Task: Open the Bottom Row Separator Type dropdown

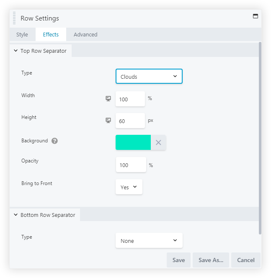Action: coord(149,241)
